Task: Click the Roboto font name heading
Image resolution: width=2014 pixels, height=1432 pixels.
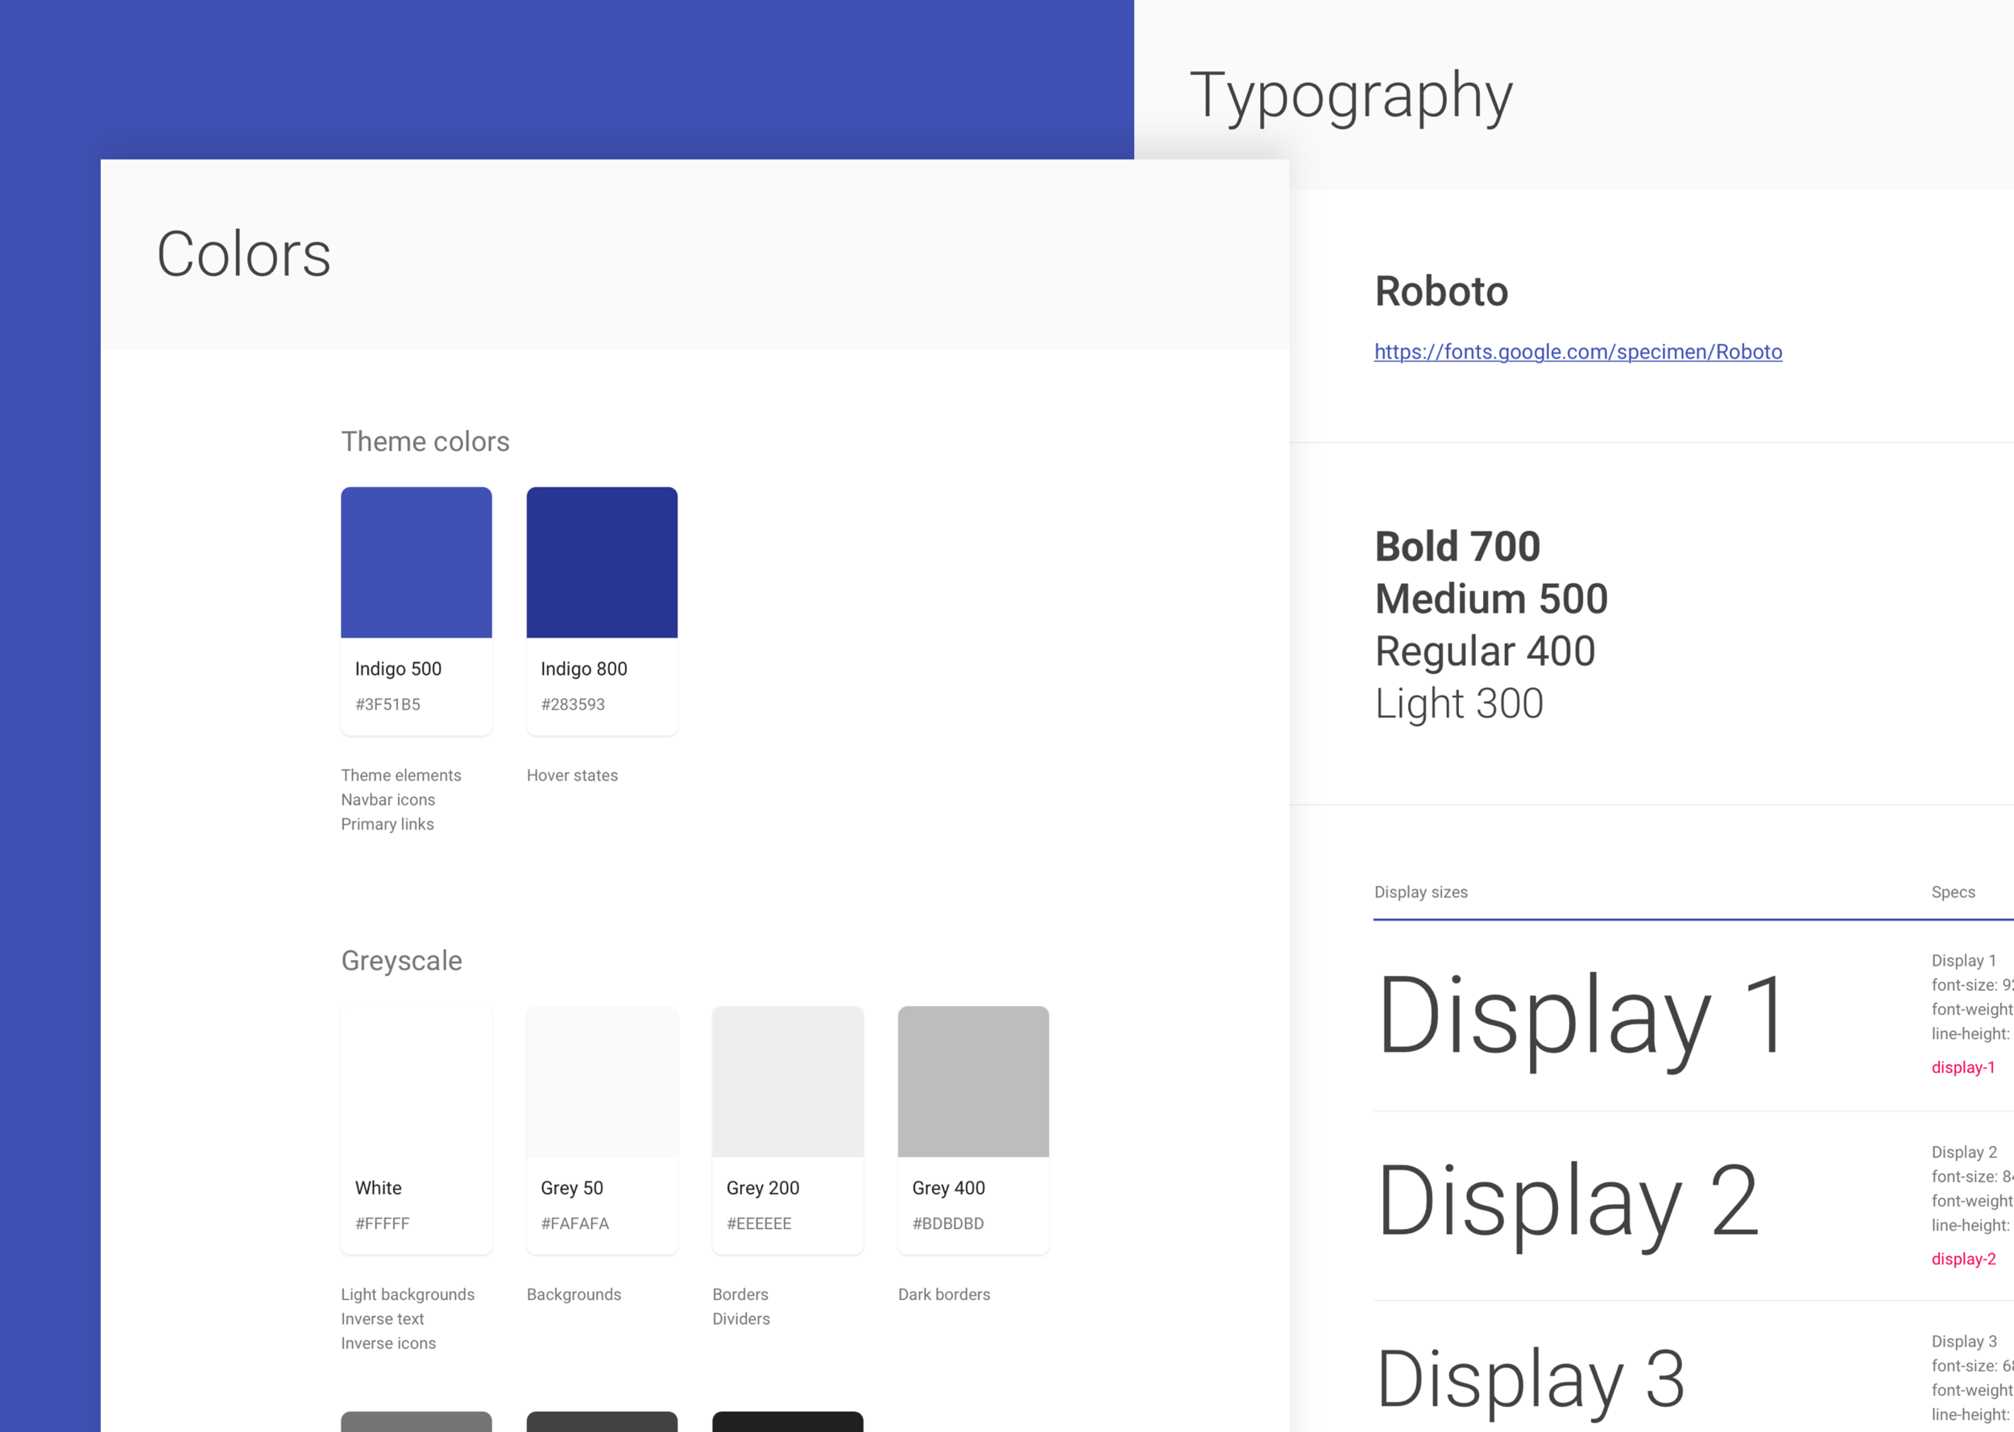Action: point(1442,292)
